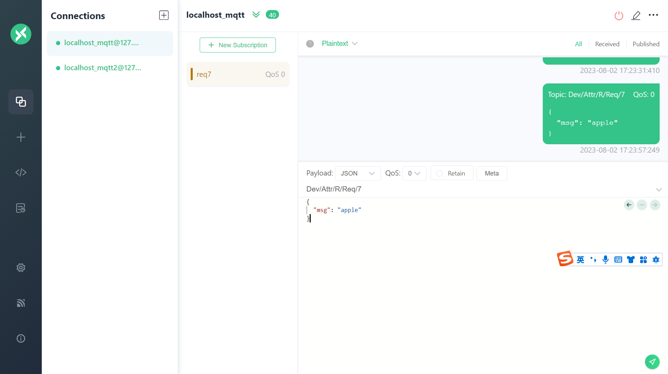Open the Script editor from the sidebar

21,172
